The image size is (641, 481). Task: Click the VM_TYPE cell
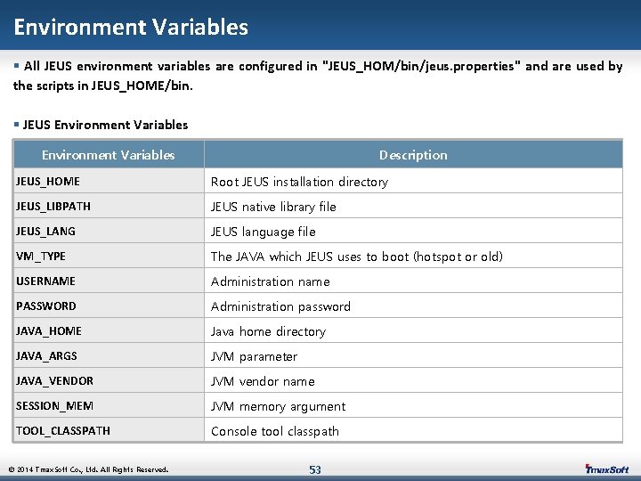click(109, 256)
